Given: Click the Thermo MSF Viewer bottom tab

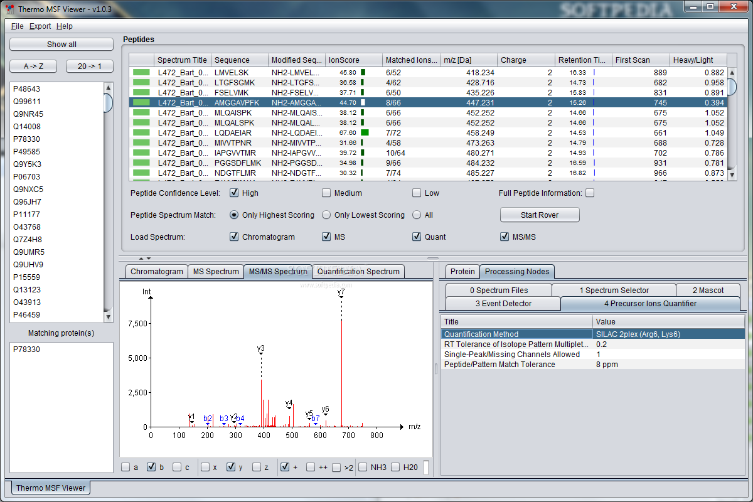Looking at the screenshot, I should 51,488.
